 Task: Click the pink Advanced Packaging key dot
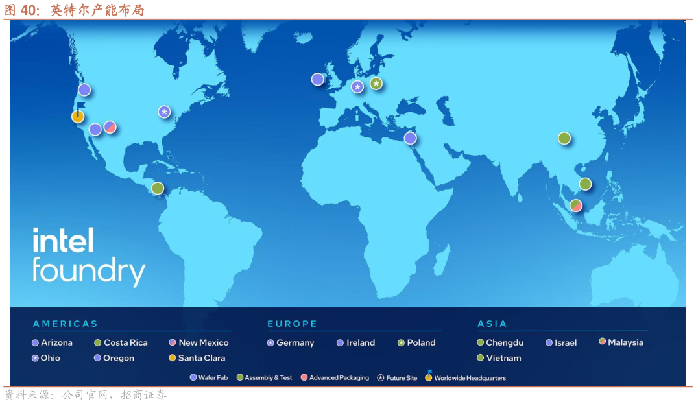click(x=304, y=377)
